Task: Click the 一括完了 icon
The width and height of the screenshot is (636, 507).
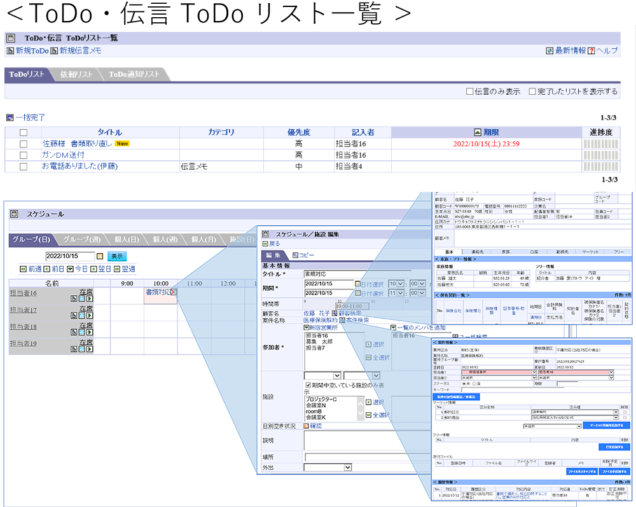Action: [x=10, y=118]
